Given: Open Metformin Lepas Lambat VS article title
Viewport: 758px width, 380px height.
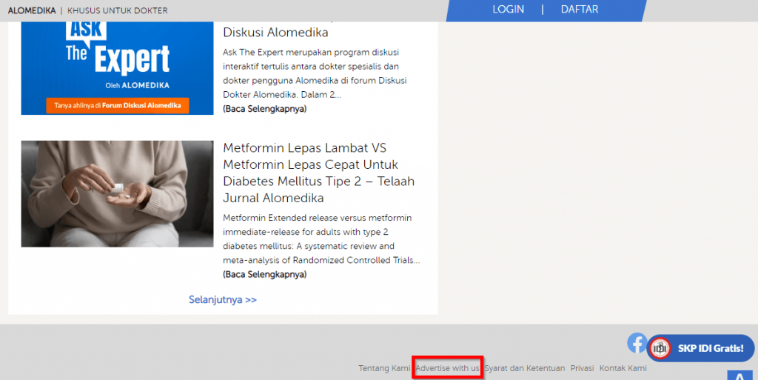Looking at the screenshot, I should tap(319, 173).
